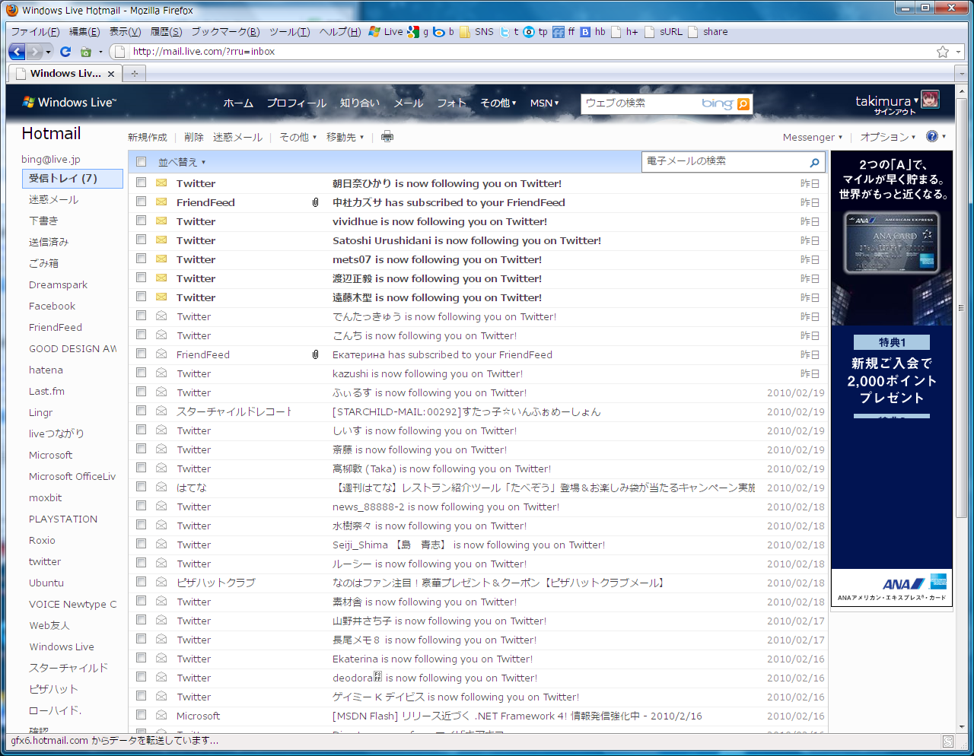The image size is (974, 756).
Task: Tick the select-all checkbox in list header
Action: coord(141,161)
